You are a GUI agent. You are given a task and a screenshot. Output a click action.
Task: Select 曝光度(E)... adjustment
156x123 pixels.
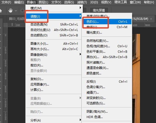tap(107, 33)
